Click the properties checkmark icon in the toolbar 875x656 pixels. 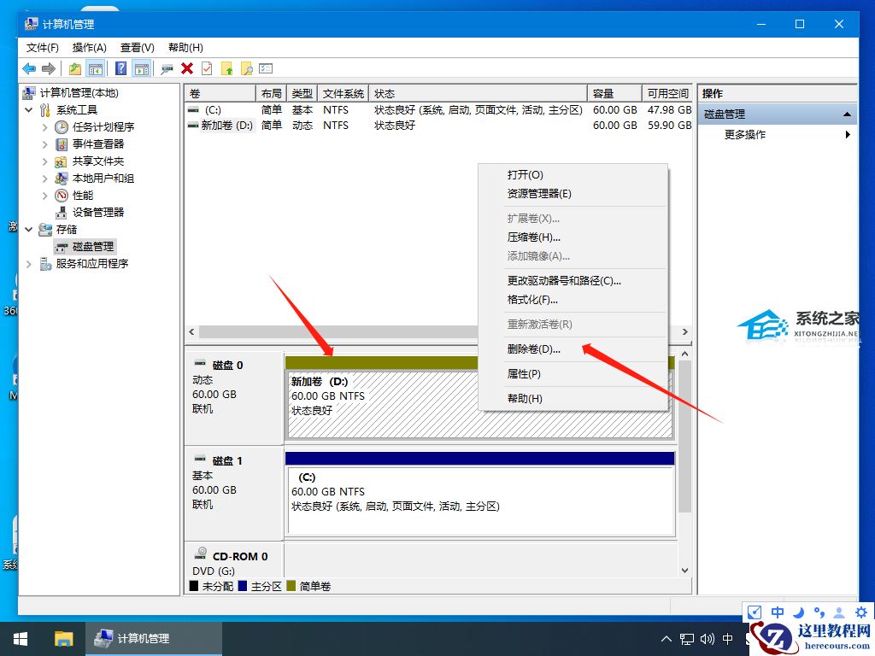pyautogui.click(x=205, y=68)
